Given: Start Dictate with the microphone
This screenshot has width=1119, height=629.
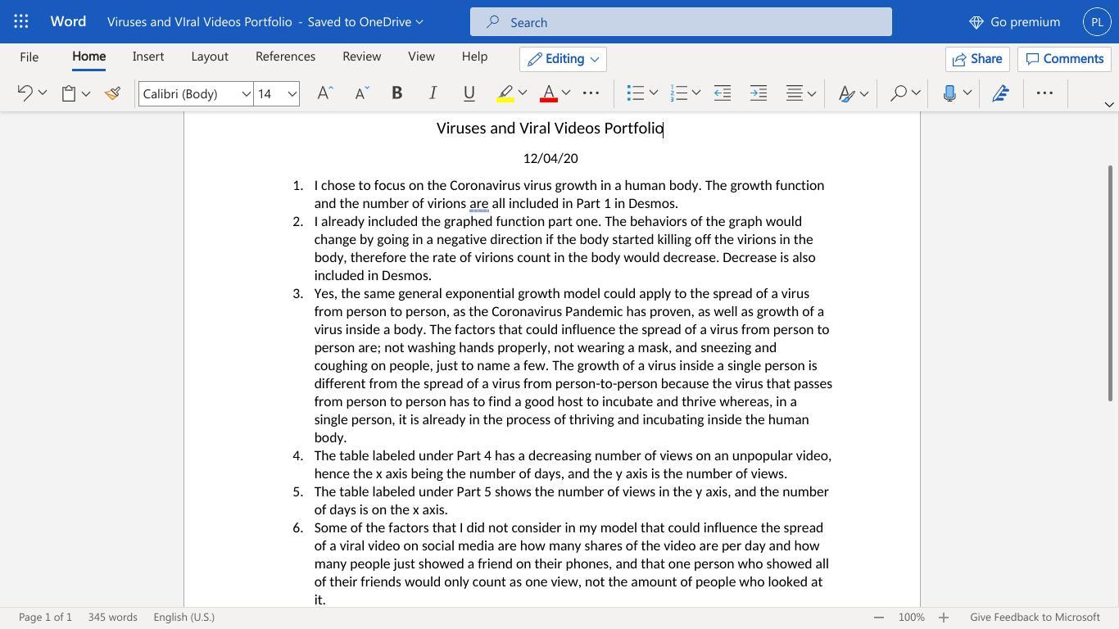Looking at the screenshot, I should coord(949,93).
